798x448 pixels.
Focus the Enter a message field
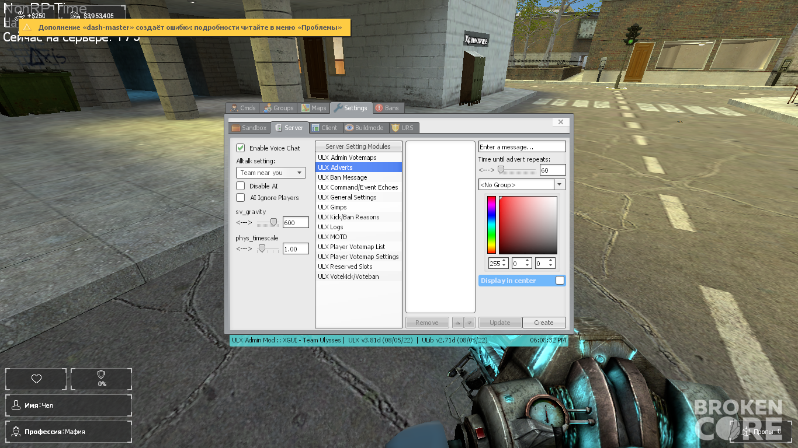(522, 147)
